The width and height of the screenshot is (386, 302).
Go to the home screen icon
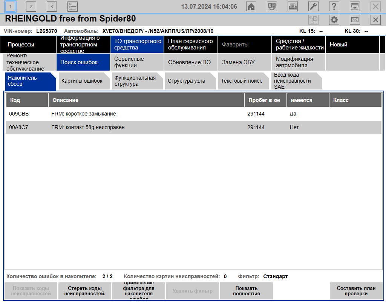[x=251, y=6]
